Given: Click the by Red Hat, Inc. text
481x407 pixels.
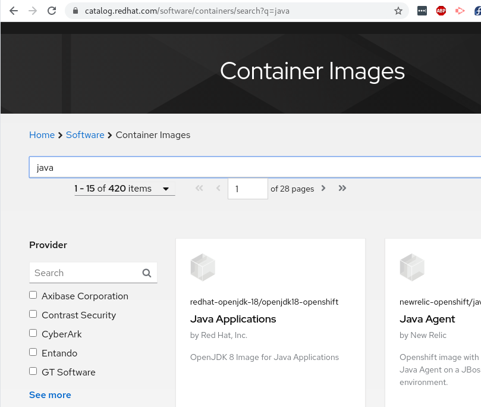Looking at the screenshot, I should 219,335.
